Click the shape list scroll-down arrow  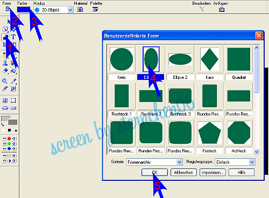[257, 152]
